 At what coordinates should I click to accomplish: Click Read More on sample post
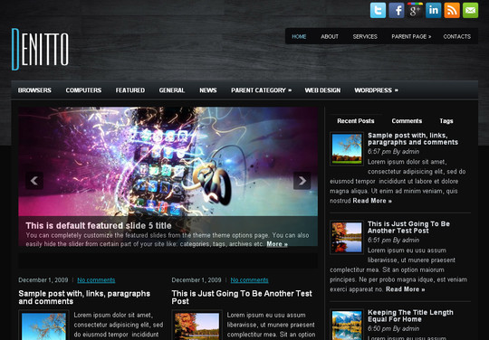click(372, 201)
